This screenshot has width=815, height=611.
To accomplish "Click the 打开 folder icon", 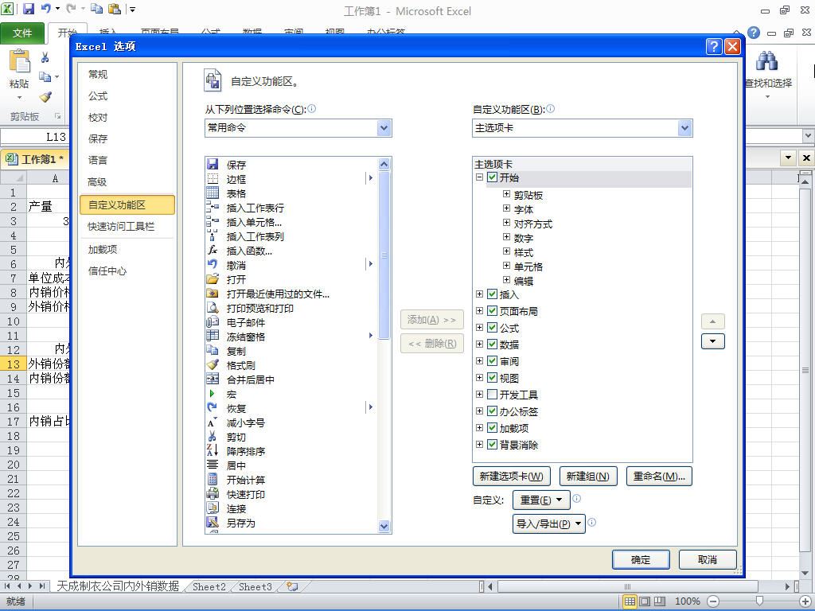I will (213, 279).
